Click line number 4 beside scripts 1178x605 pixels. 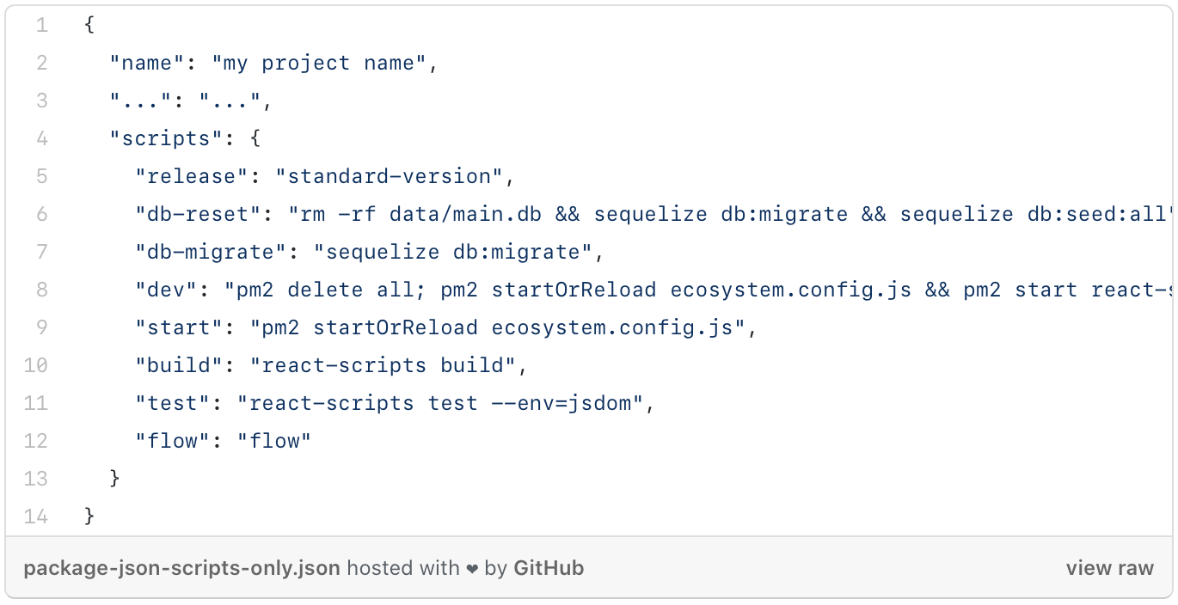(42, 138)
